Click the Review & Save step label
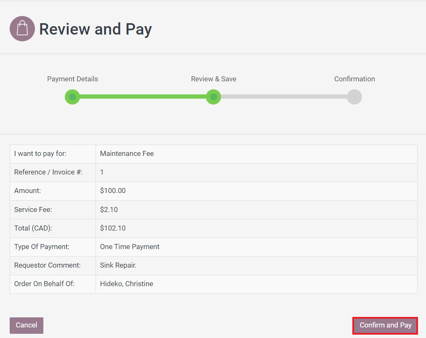 pos(213,79)
